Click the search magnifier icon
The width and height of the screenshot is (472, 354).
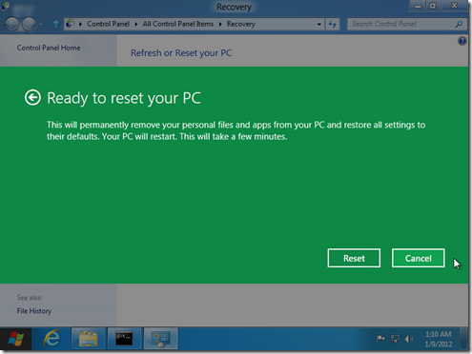click(x=459, y=24)
